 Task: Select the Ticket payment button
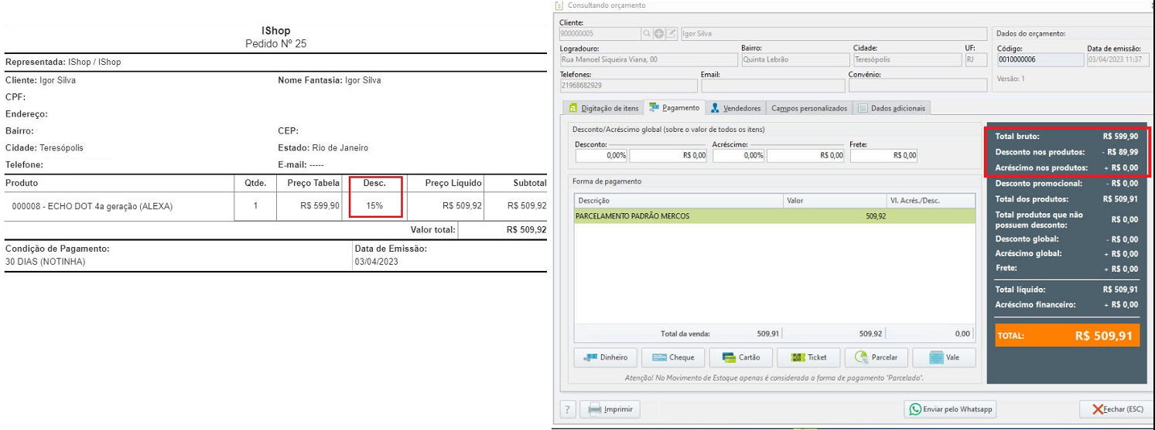pos(808,357)
